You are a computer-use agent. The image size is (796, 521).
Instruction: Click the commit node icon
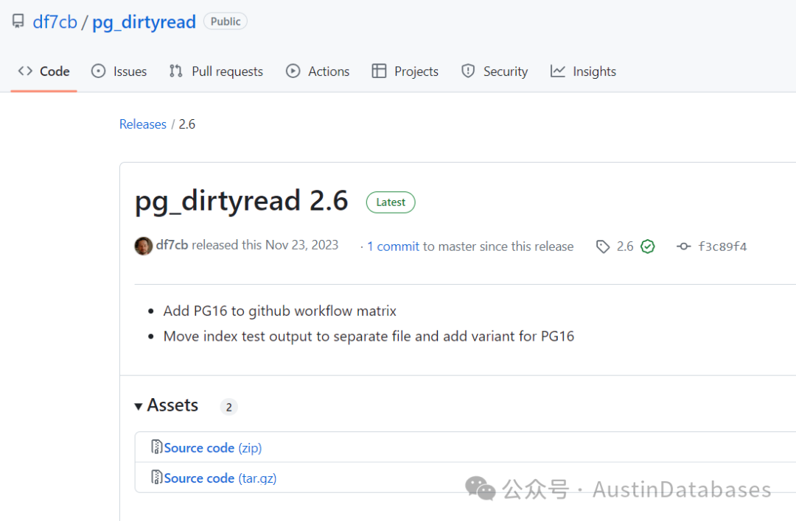[x=683, y=247]
